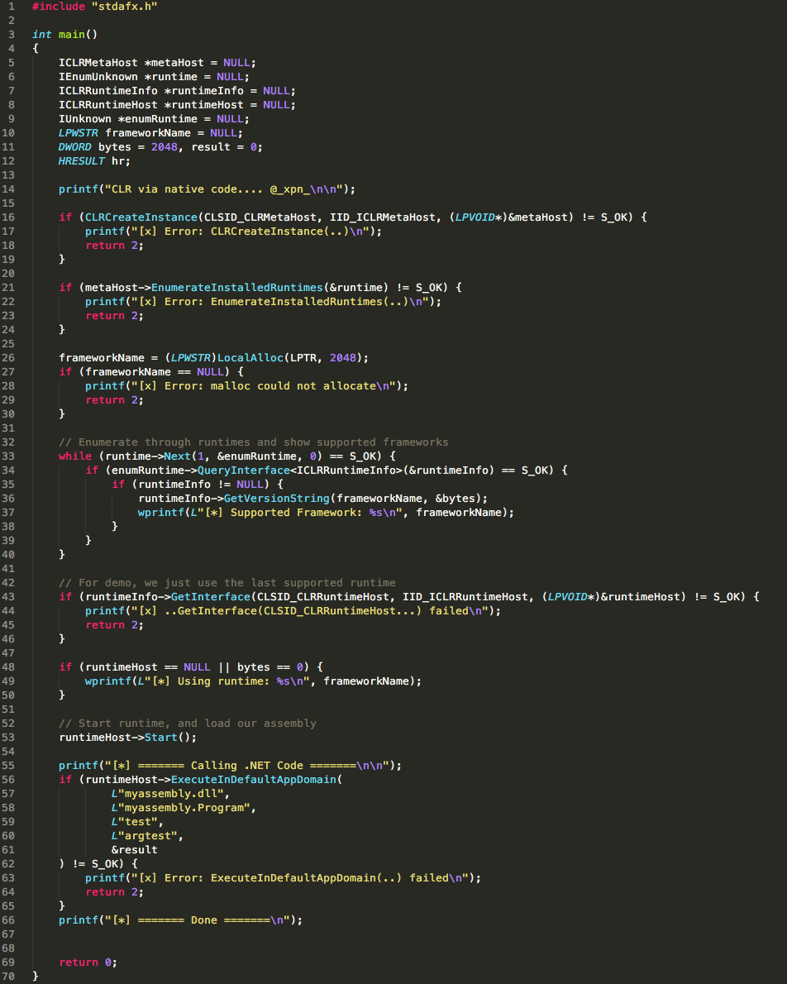This screenshot has width=787, height=984.
Task: Click the 'LPWSTR frameworkName = NULL;' declaration
Action: tap(150, 133)
